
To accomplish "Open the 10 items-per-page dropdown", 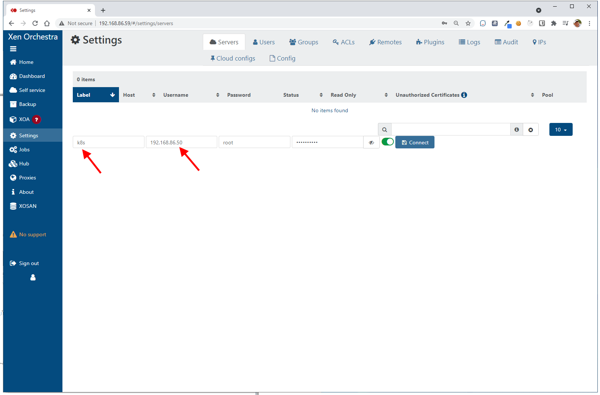I will tap(560, 130).
